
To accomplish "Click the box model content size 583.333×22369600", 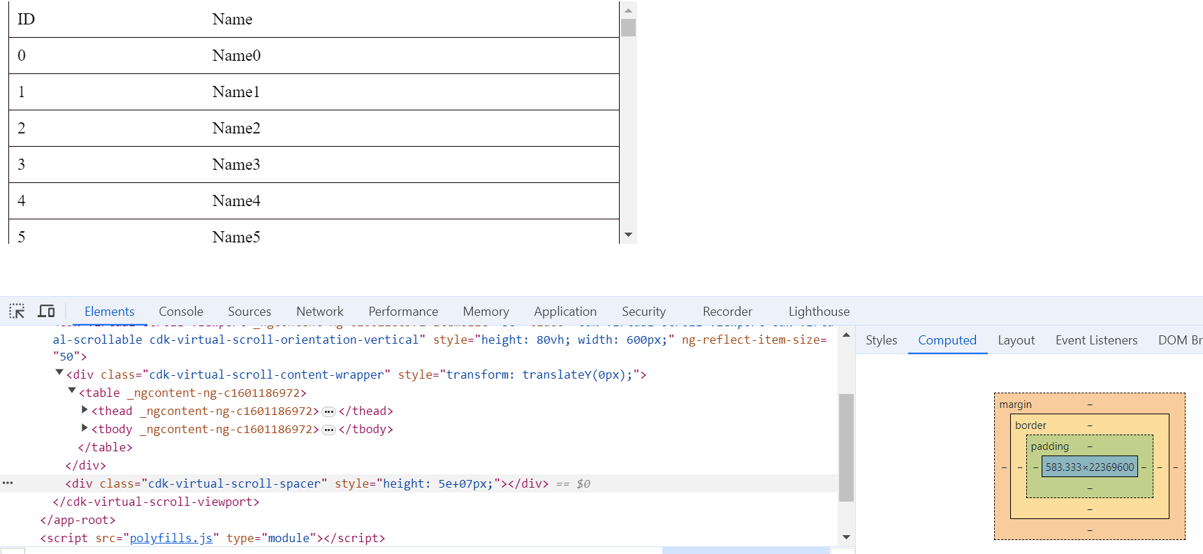I will [x=1089, y=467].
